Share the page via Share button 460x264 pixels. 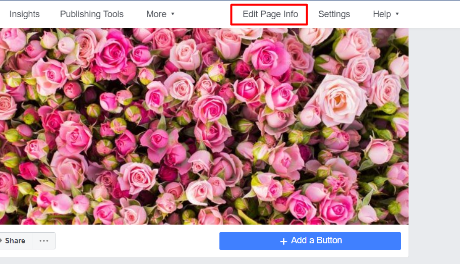coord(15,241)
